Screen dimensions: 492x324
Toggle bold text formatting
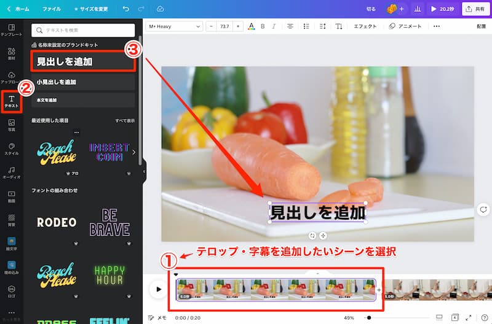coord(263,26)
